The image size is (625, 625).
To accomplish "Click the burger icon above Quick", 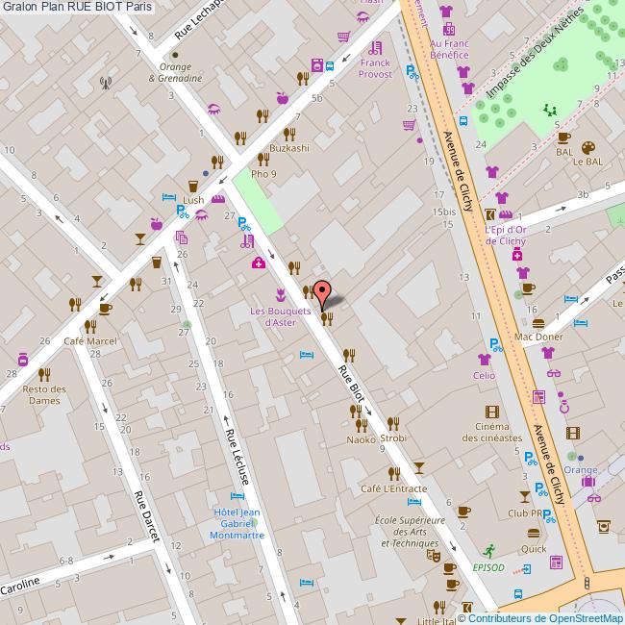I will (x=534, y=532).
